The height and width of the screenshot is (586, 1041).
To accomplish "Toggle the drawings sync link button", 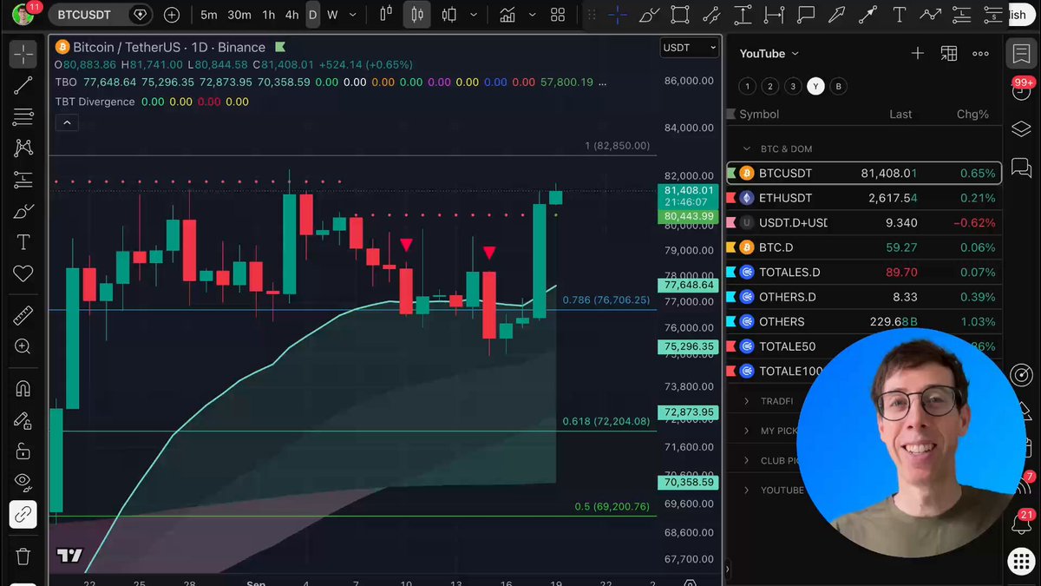I will pyautogui.click(x=23, y=515).
